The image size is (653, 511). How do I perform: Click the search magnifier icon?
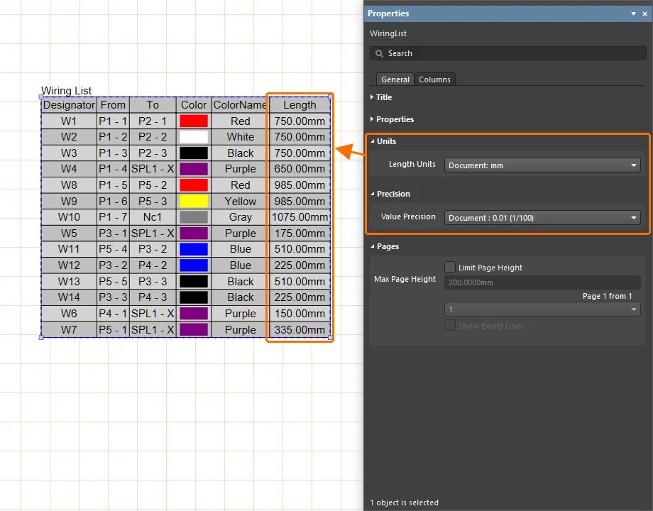coord(379,53)
